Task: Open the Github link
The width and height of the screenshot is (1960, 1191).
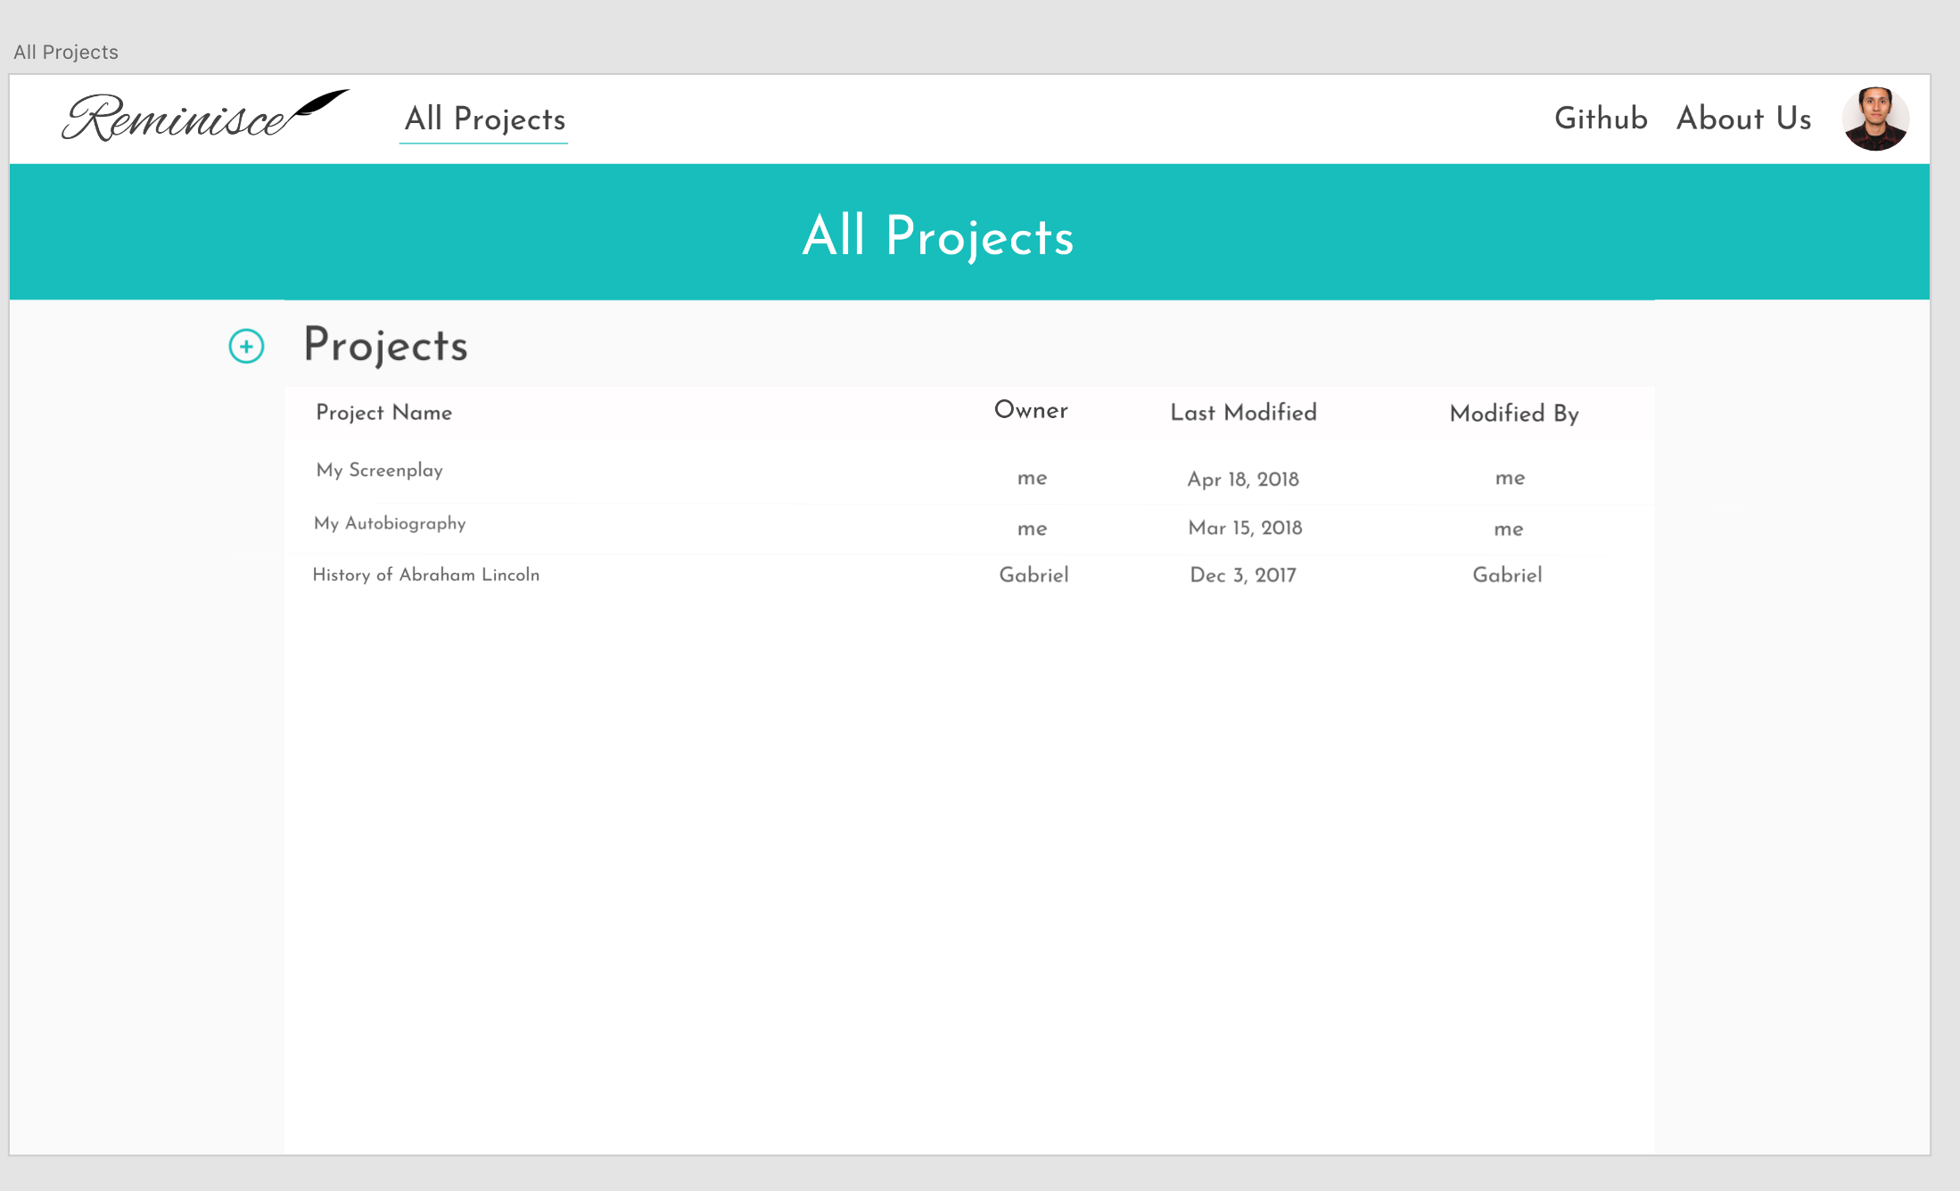Action: click(1601, 119)
